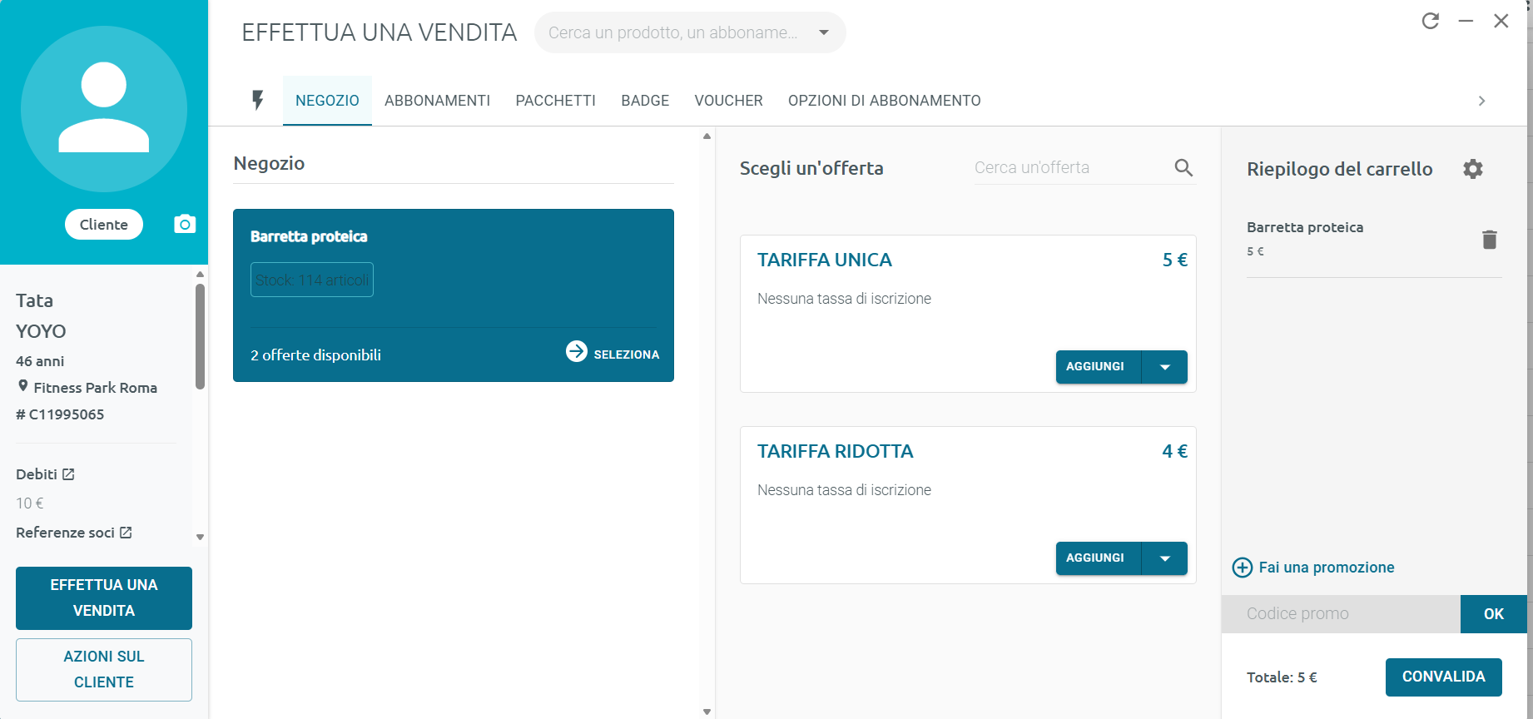Click Negozio panel scroll up arrow
This screenshot has width=1533, height=719.
click(x=707, y=136)
